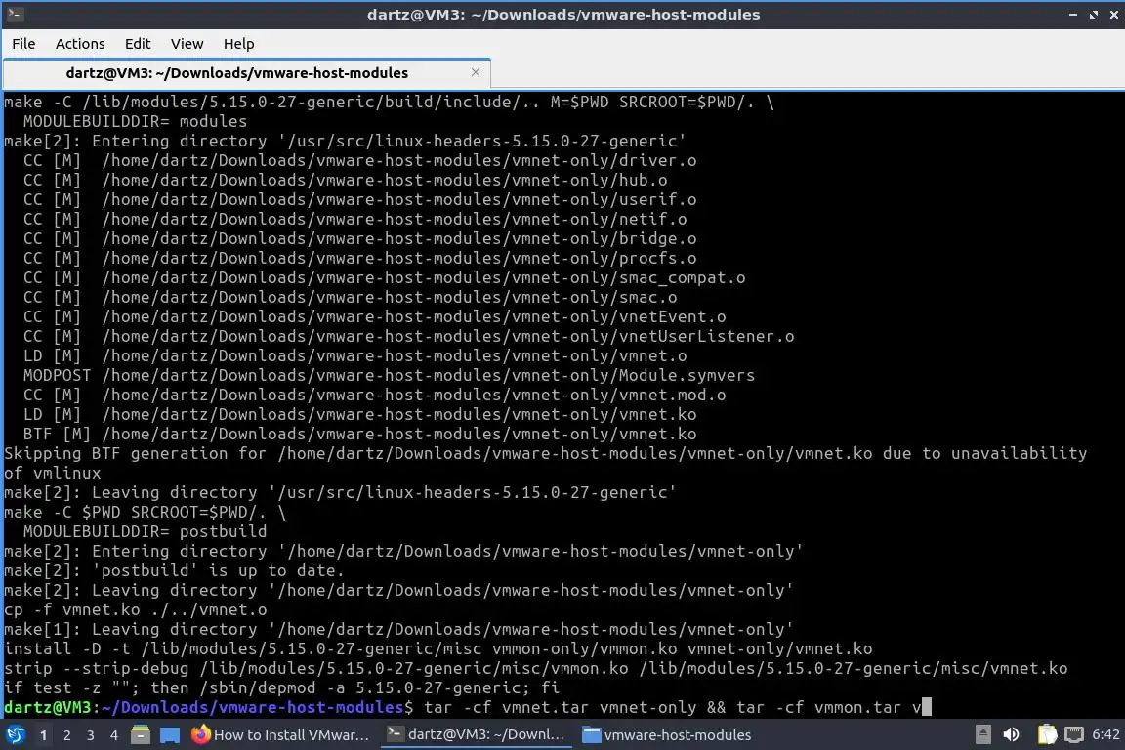Click the 'cp -f vmnet.ko ./../vmnet.o' line
This screenshot has width=1125, height=750.
click(x=136, y=610)
